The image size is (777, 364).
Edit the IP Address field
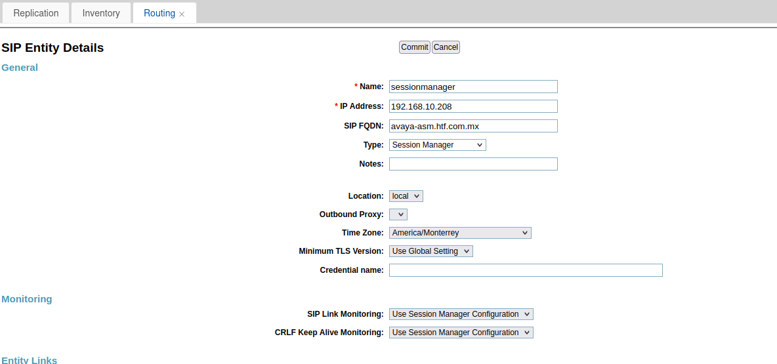tap(473, 106)
